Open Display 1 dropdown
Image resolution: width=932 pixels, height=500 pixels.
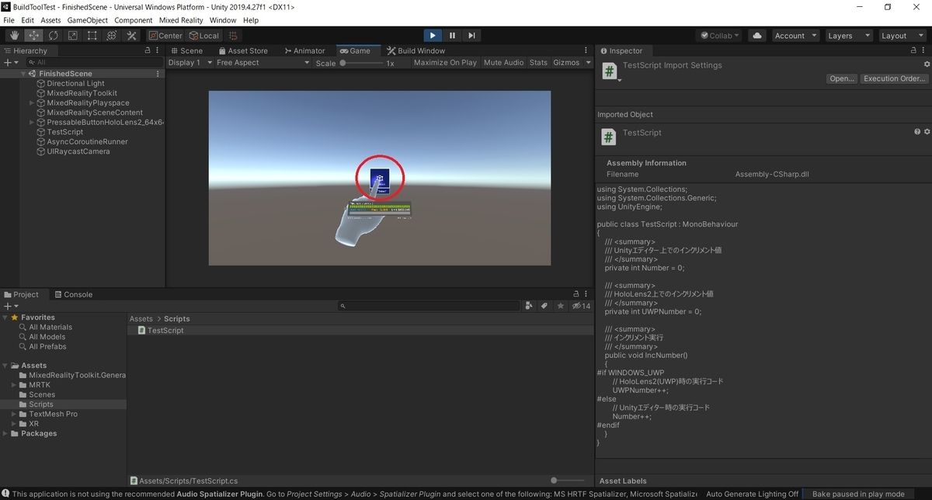(190, 62)
